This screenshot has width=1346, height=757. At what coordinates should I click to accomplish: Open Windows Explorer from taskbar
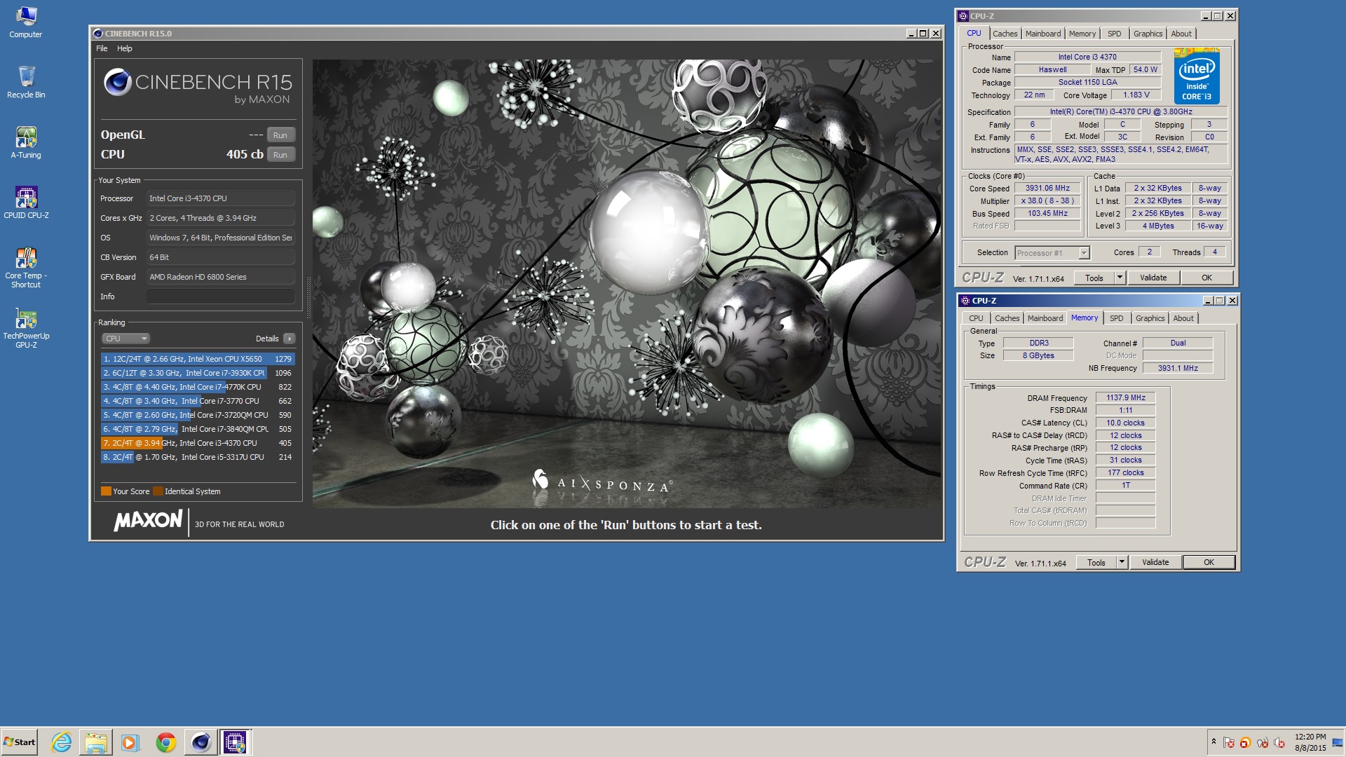[96, 742]
